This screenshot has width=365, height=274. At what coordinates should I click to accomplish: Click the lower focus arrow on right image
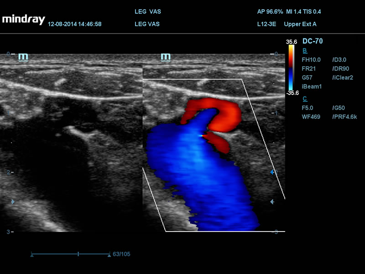pos(272,201)
